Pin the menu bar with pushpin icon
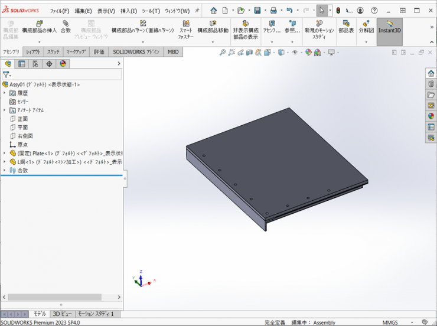The width and height of the screenshot is (437, 326). 197,11
